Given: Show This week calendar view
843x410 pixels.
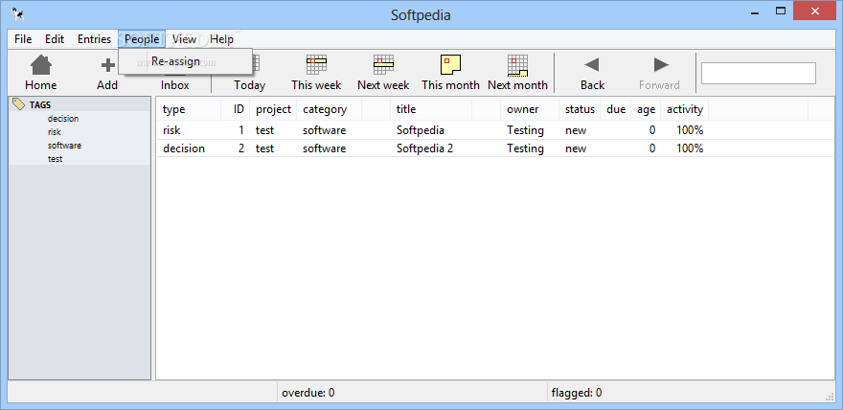Looking at the screenshot, I should click(316, 73).
